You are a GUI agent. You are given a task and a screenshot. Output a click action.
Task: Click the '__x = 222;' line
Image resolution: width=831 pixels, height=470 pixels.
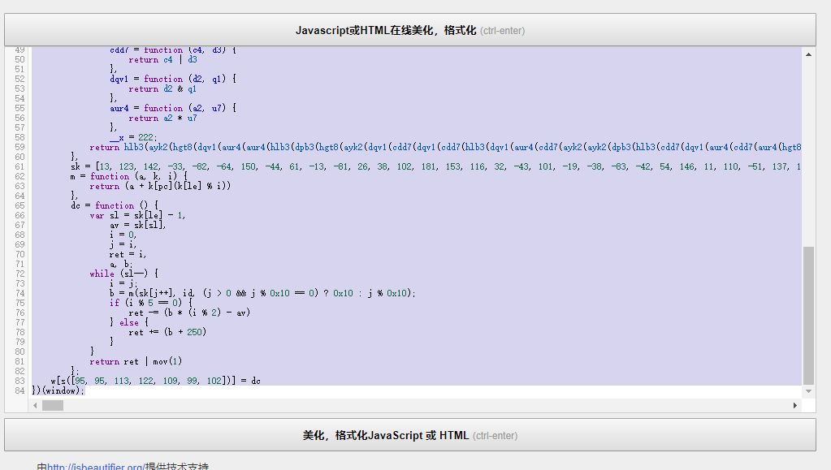(133, 137)
